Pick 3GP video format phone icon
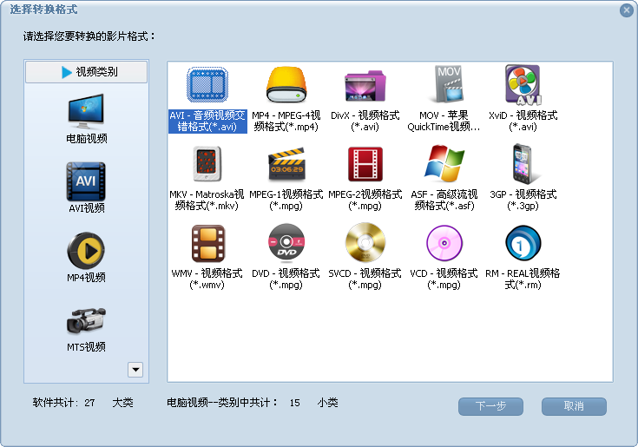This screenshot has height=447, width=638. click(522, 164)
